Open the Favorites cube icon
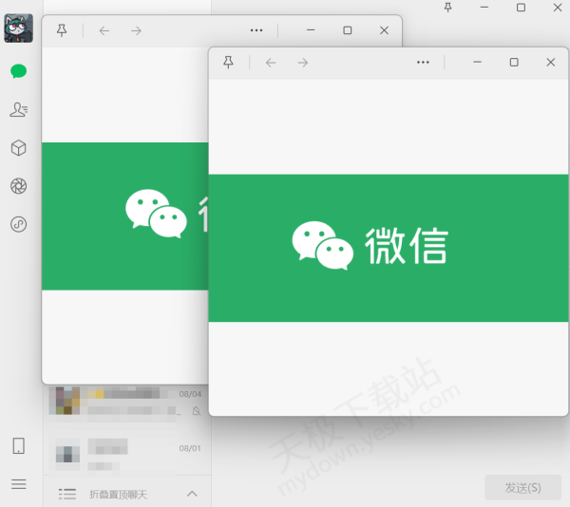Screen dimensions: 570x507 pos(18,148)
